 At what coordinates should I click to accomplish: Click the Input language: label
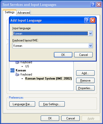coord(22,28)
